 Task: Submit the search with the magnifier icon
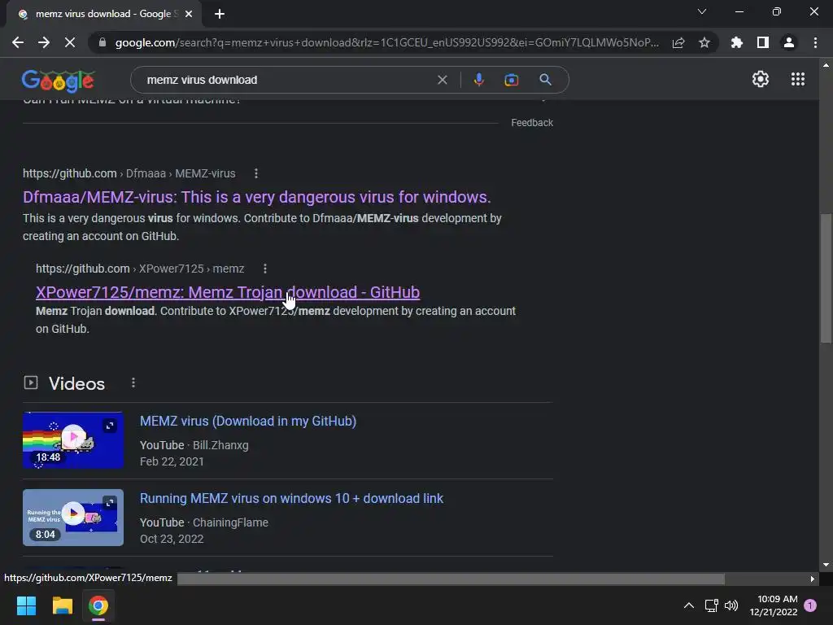pyautogui.click(x=545, y=80)
